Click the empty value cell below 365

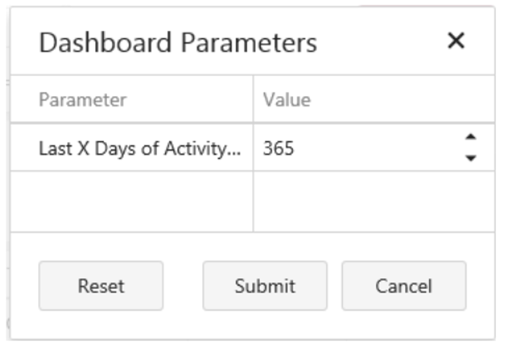click(x=373, y=202)
